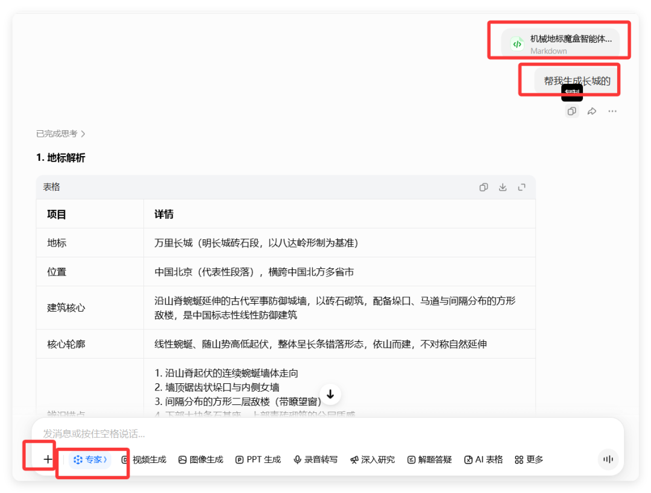This screenshot has width=651, height=493.
Task: Select the 解题答疑 tool
Action: coord(429,459)
